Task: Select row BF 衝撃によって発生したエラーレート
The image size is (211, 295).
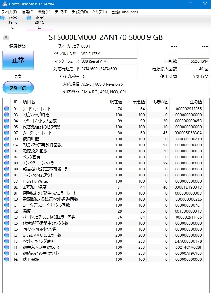Action: point(103,193)
